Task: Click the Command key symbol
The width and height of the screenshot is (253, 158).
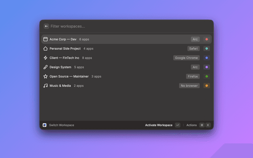Action: [202, 125]
